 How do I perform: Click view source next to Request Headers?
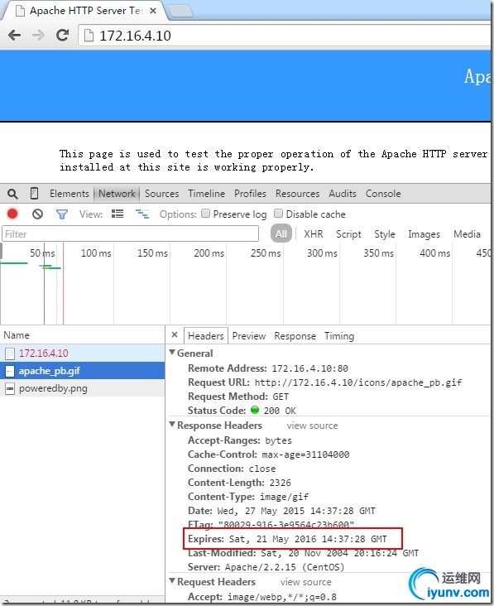[306, 582]
